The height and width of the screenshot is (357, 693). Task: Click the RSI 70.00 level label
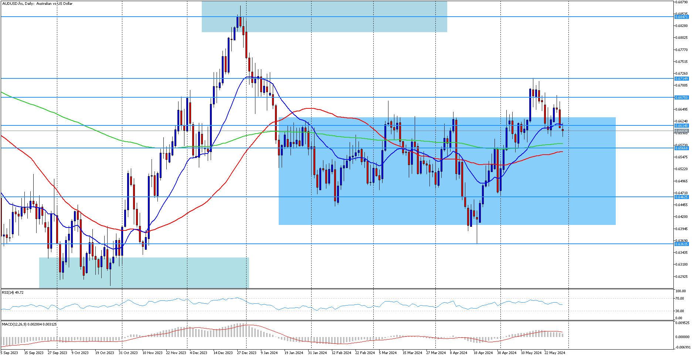tap(679, 299)
